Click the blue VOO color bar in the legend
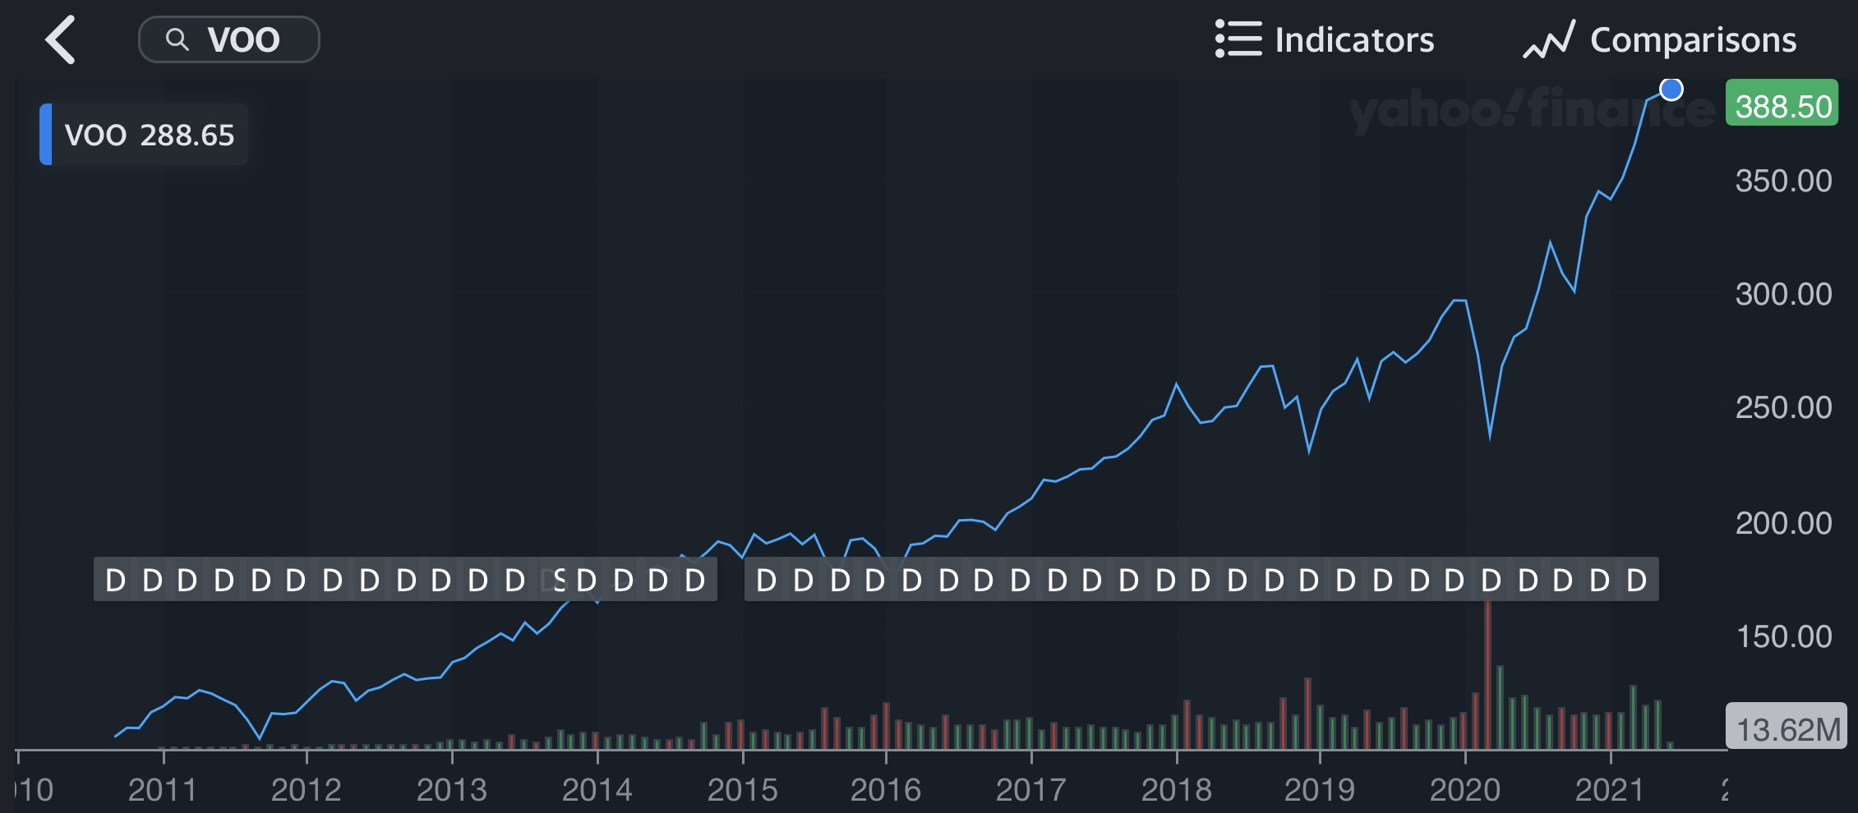Viewport: 1858px width, 813px height. [46, 135]
